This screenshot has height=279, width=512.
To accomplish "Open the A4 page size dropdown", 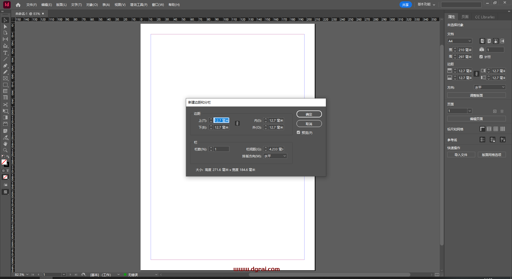I will coord(460,41).
